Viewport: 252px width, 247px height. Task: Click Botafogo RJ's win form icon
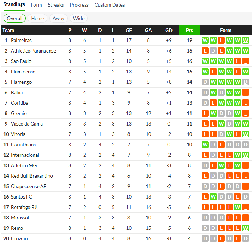click(237, 207)
